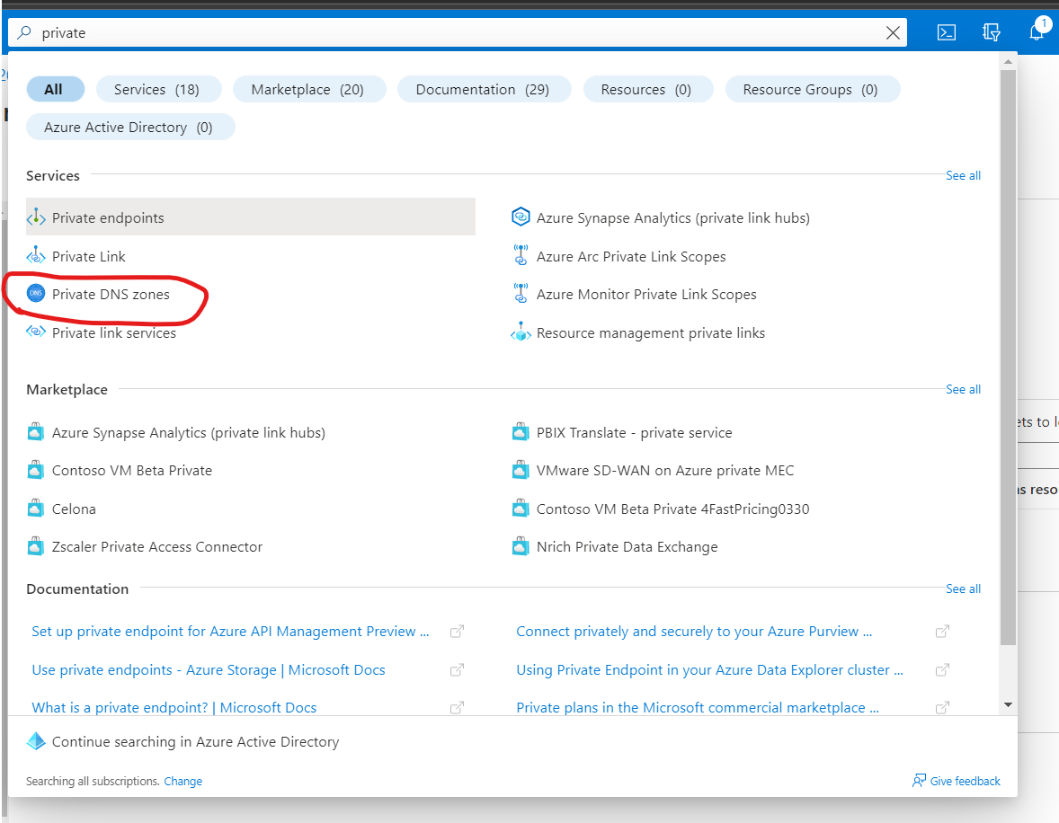Click the Resource management private links icon
1059x823 pixels.
pos(521,333)
